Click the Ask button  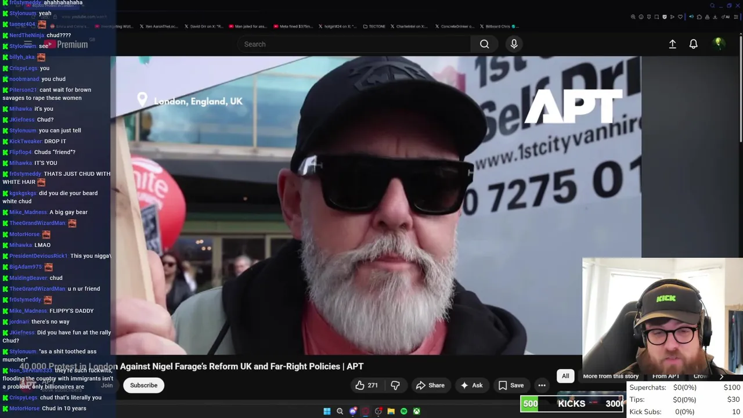[x=471, y=385]
